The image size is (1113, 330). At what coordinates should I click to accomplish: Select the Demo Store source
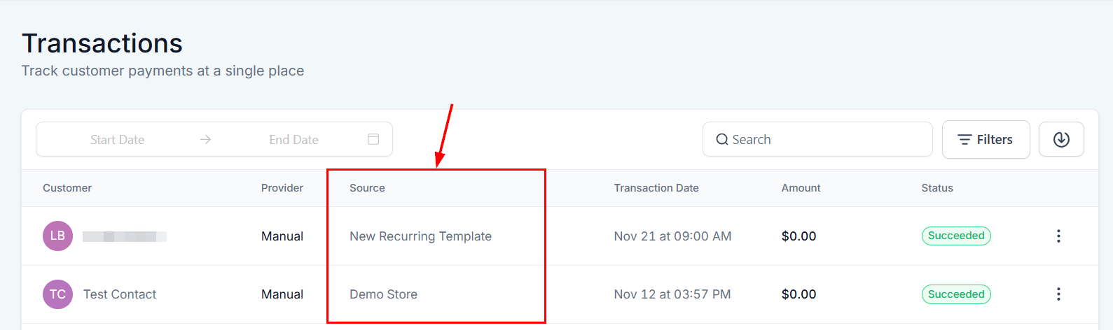(383, 294)
